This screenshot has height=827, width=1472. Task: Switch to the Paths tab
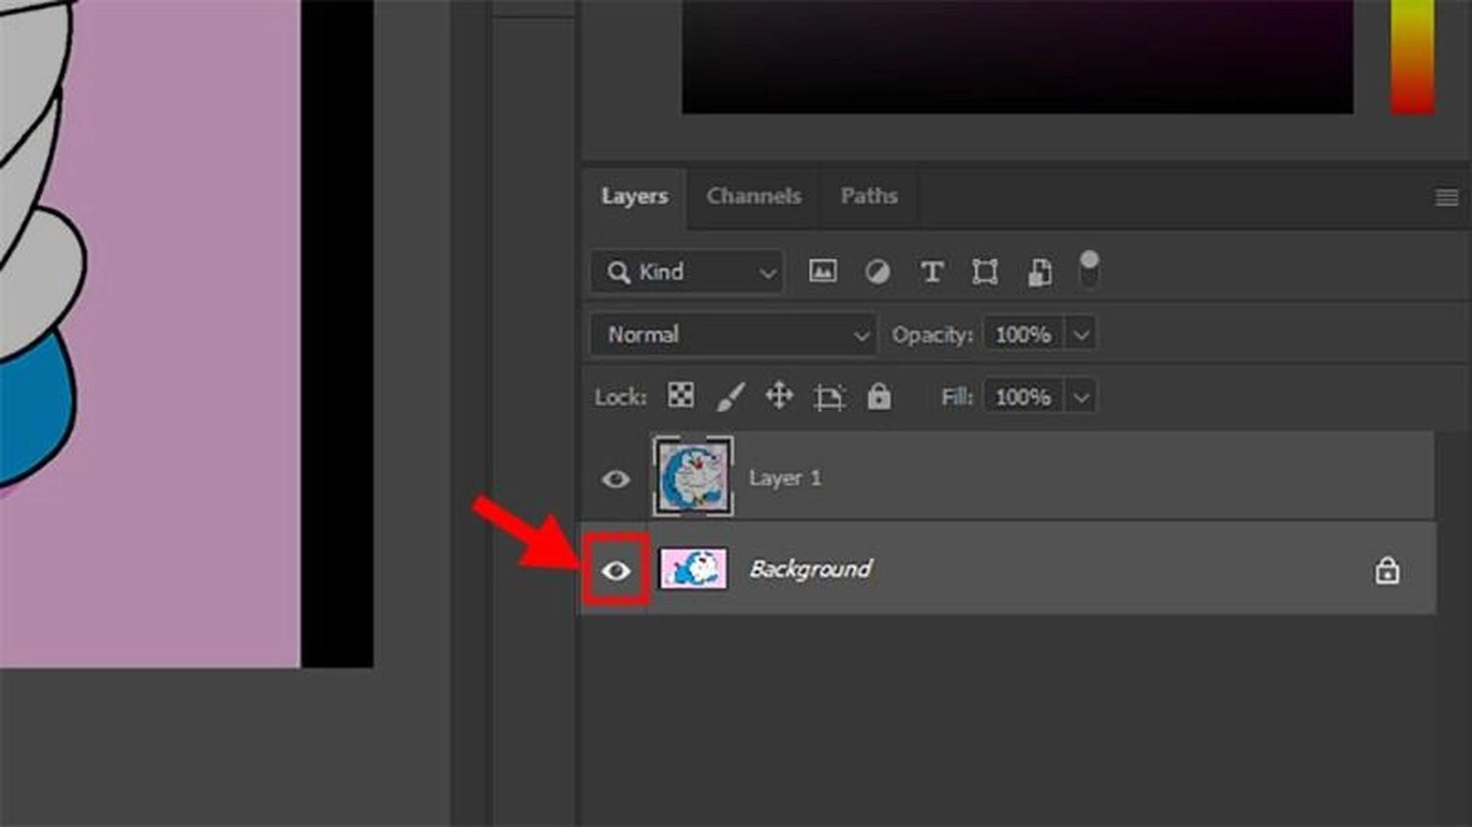(868, 196)
